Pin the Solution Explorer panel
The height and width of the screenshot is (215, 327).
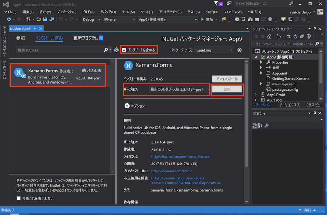pos(315,29)
